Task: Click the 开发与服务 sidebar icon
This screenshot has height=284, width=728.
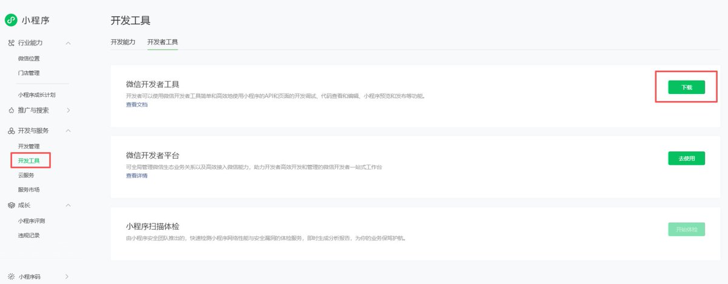Action: tap(11, 130)
